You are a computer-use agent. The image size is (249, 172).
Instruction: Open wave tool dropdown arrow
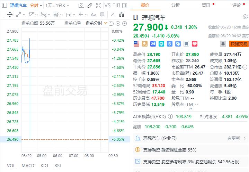point(49,15)
